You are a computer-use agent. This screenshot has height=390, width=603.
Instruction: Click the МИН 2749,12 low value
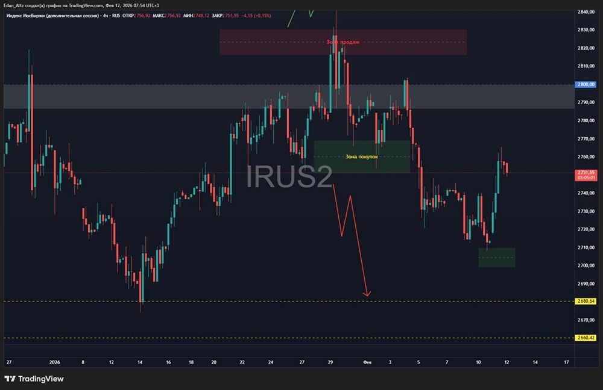point(196,16)
